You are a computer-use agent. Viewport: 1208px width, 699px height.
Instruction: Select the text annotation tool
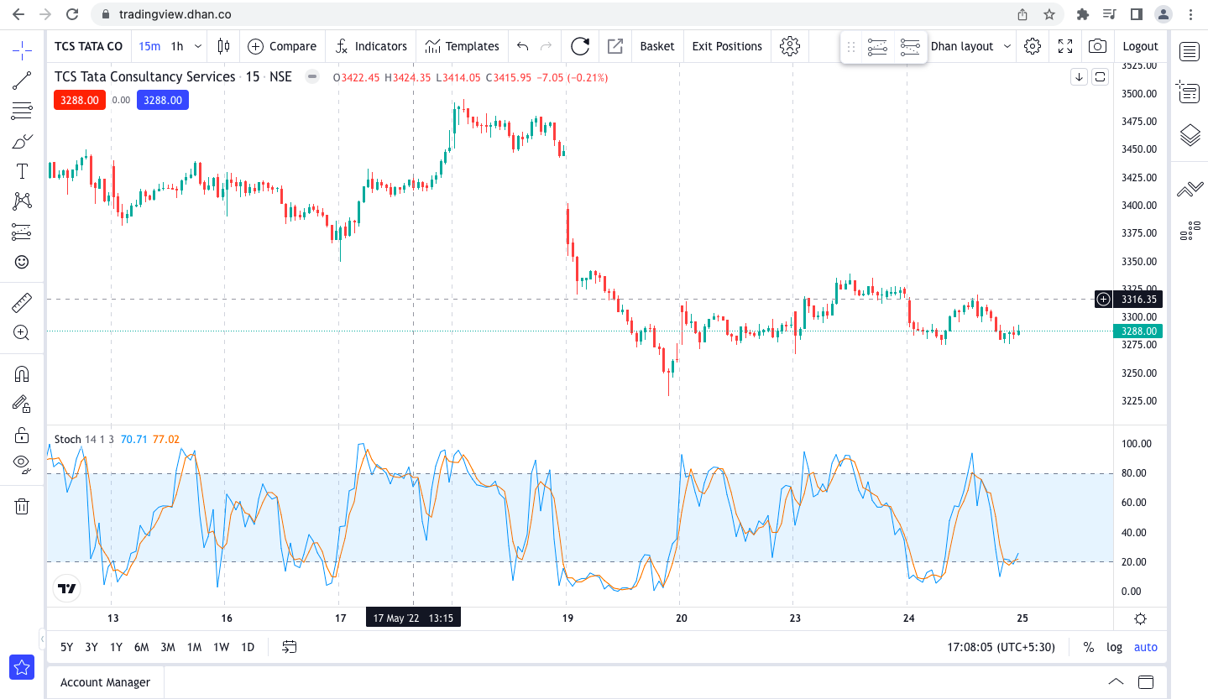pyautogui.click(x=22, y=171)
